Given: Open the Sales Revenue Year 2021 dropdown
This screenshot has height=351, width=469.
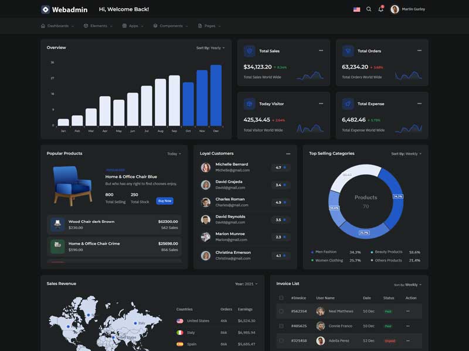Looking at the screenshot, I should tap(246, 284).
